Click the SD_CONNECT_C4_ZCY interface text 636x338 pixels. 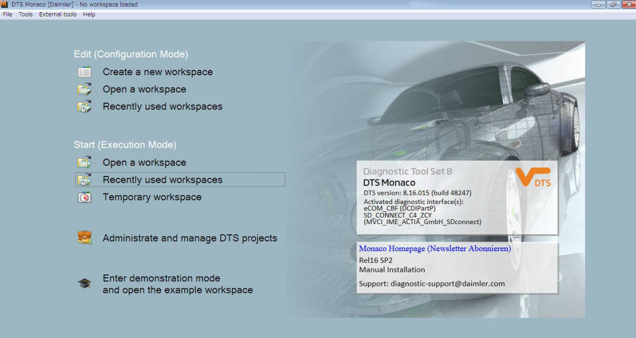pos(397,215)
